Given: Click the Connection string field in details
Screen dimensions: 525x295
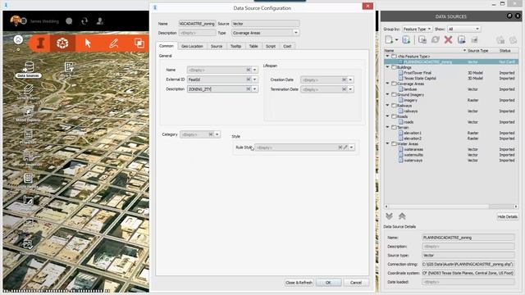Looking at the screenshot, I should pyautogui.click(x=468, y=264).
